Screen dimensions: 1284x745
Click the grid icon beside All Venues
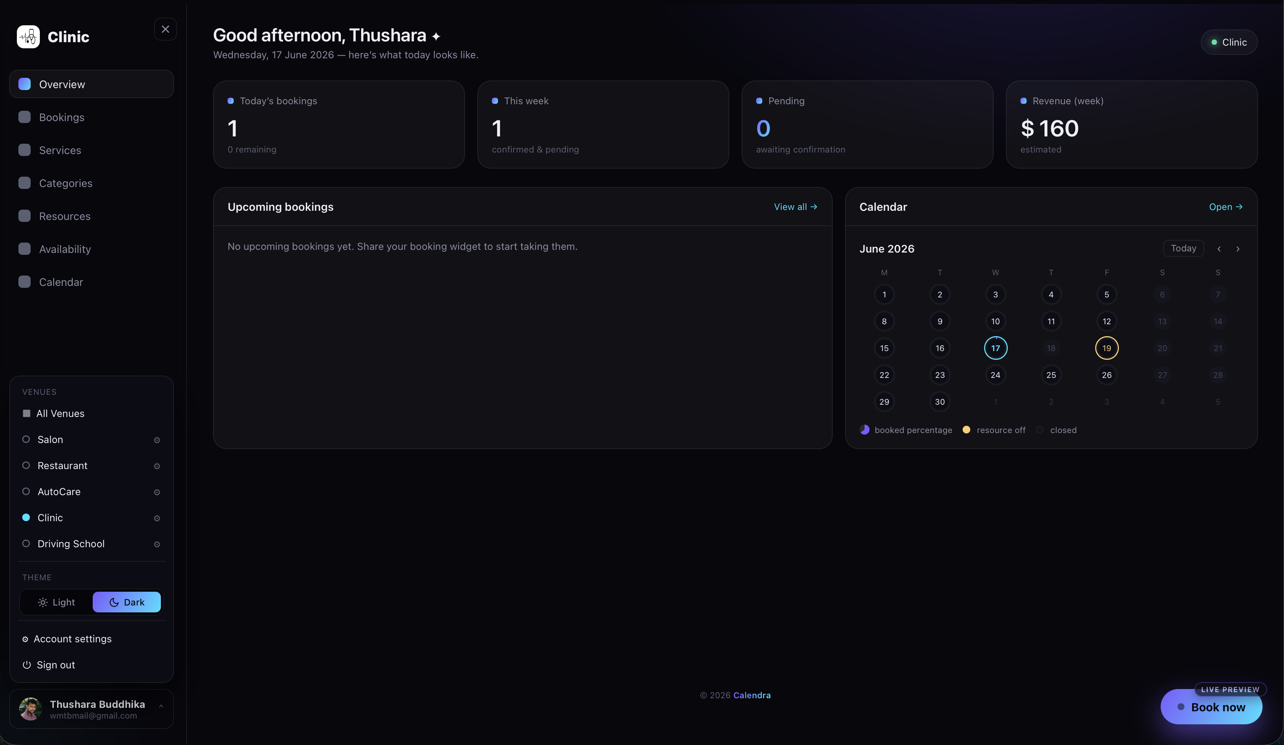click(26, 414)
